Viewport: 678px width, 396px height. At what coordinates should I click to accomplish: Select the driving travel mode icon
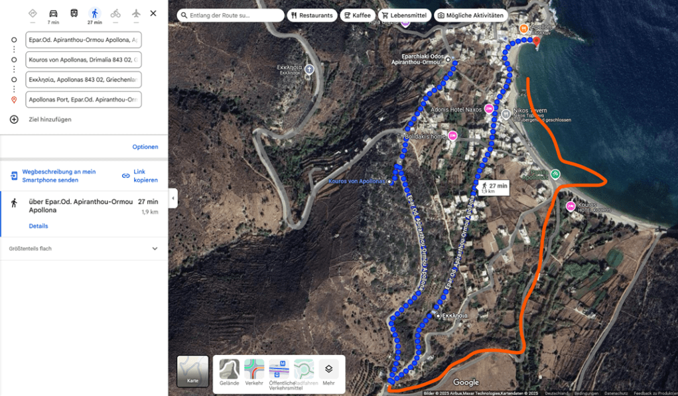tap(53, 13)
